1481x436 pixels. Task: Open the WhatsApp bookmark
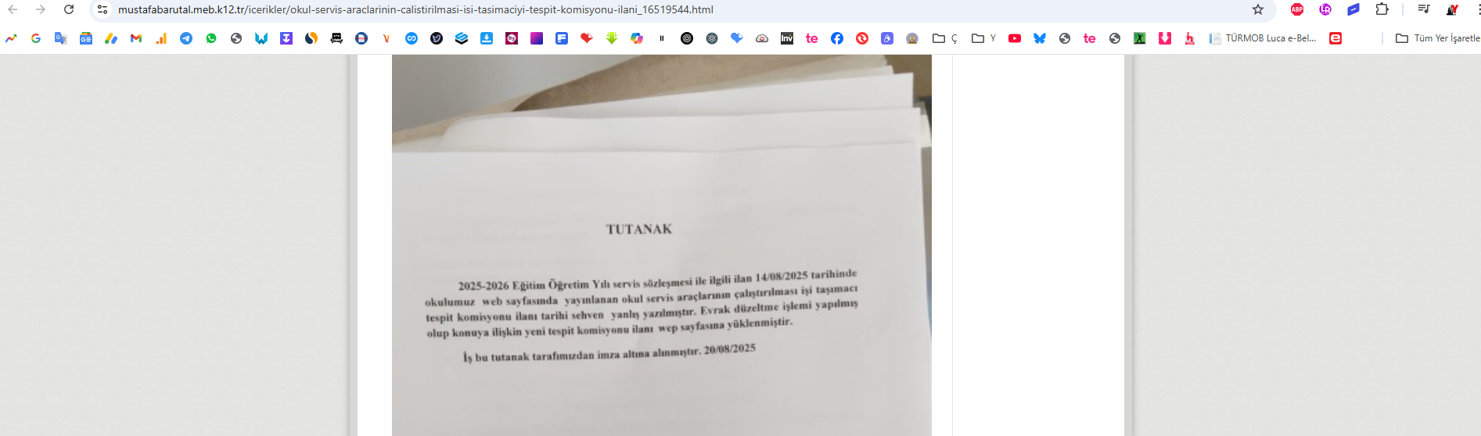[x=211, y=38]
